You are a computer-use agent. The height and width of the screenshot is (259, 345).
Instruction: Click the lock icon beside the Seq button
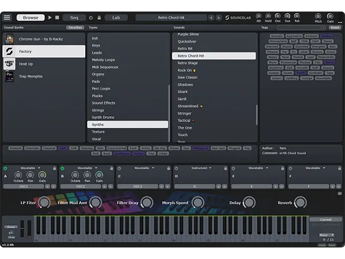99,17
